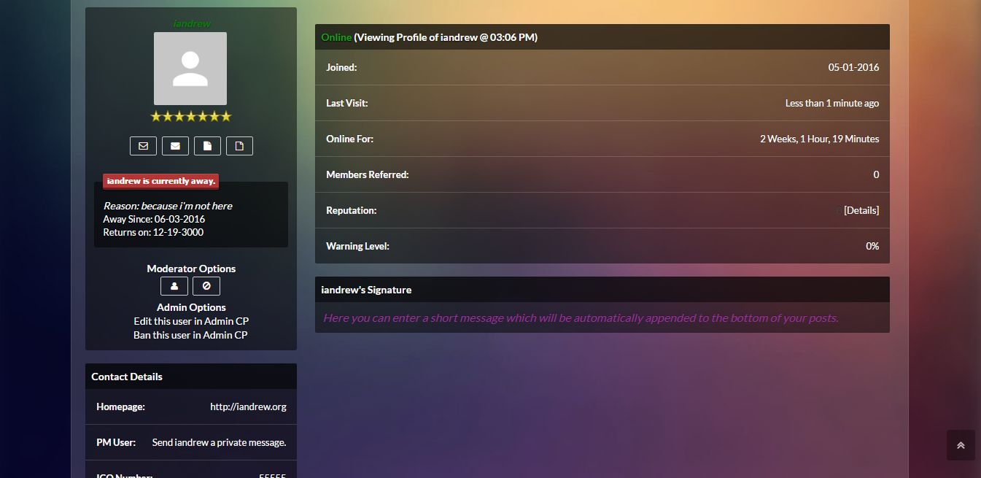This screenshot has width=981, height=478.
Task: Click the red iandrew is currently away badge
Action: tap(161, 181)
